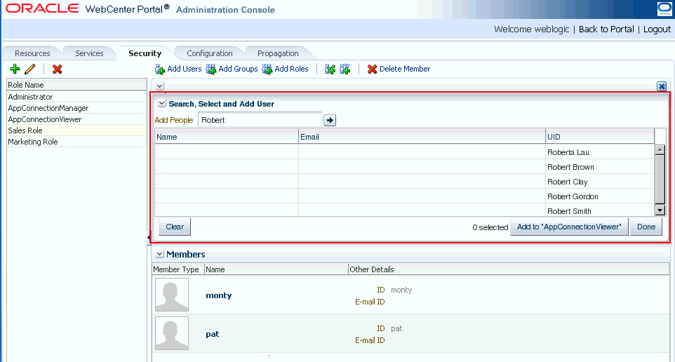Select the Sales Role row

coord(76,130)
